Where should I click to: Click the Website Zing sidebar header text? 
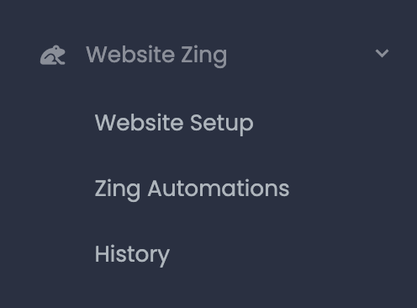pyautogui.click(x=156, y=56)
